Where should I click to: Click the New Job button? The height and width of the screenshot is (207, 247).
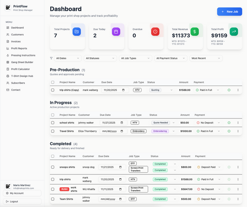(x=229, y=12)
